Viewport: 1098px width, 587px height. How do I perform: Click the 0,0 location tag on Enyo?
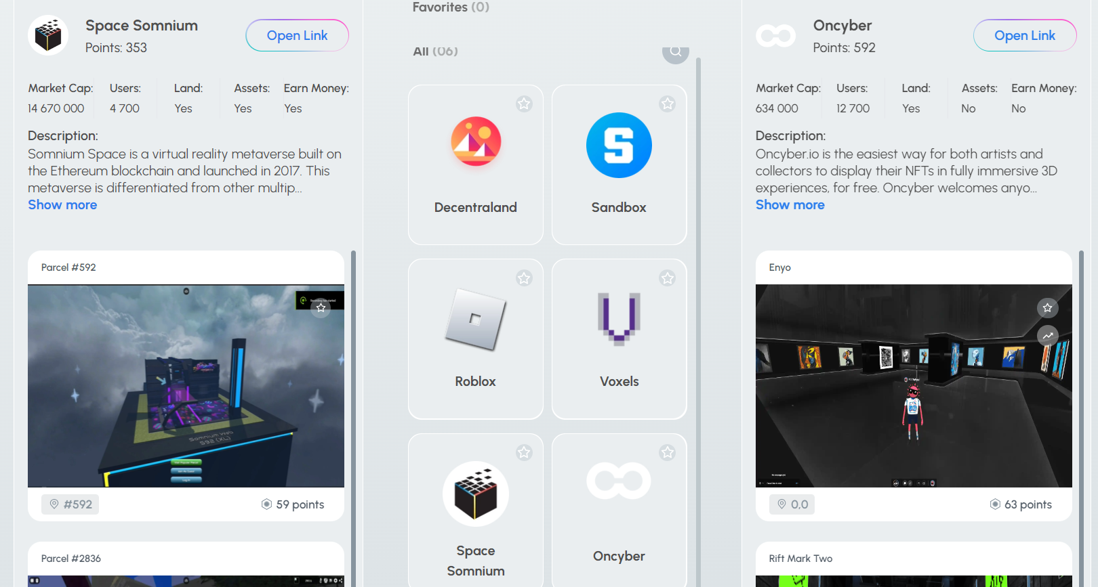(792, 504)
